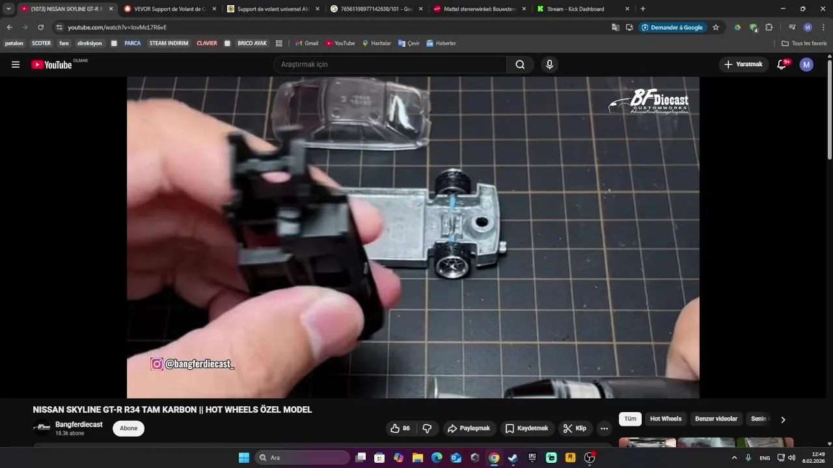Screen dimensions: 833x468
Task: Open YouTube notifications bell
Action: 782,64
